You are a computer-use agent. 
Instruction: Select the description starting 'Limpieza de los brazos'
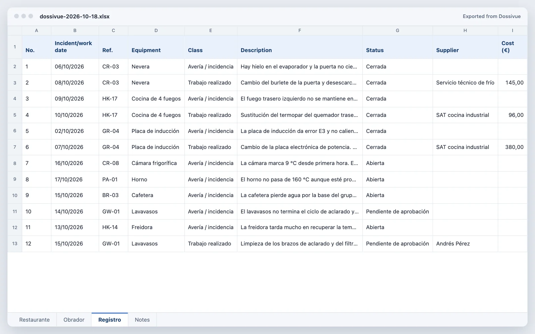(300, 244)
